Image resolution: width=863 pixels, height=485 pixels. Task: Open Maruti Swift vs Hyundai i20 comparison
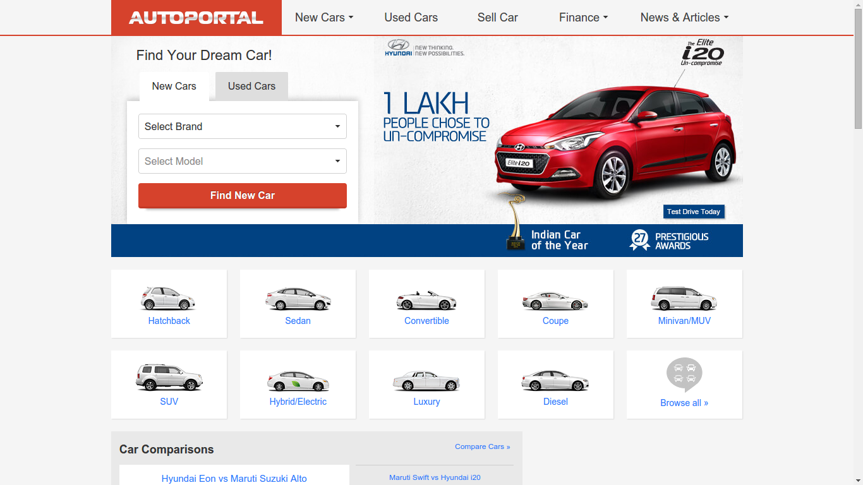coord(435,477)
